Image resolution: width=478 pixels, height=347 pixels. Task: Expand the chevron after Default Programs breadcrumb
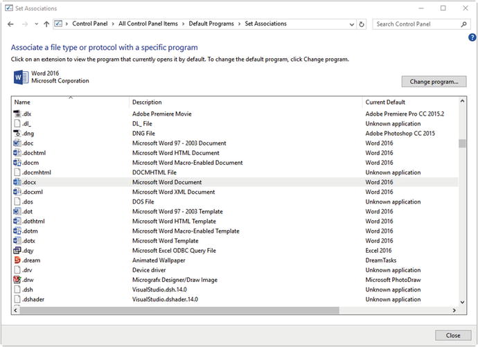[x=239, y=24]
